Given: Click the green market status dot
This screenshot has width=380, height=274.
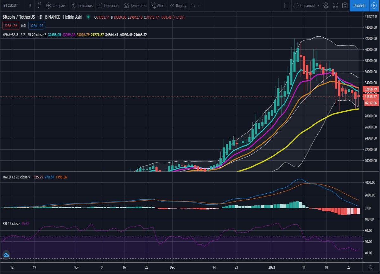Looking at the screenshot, I should click(x=88, y=17).
